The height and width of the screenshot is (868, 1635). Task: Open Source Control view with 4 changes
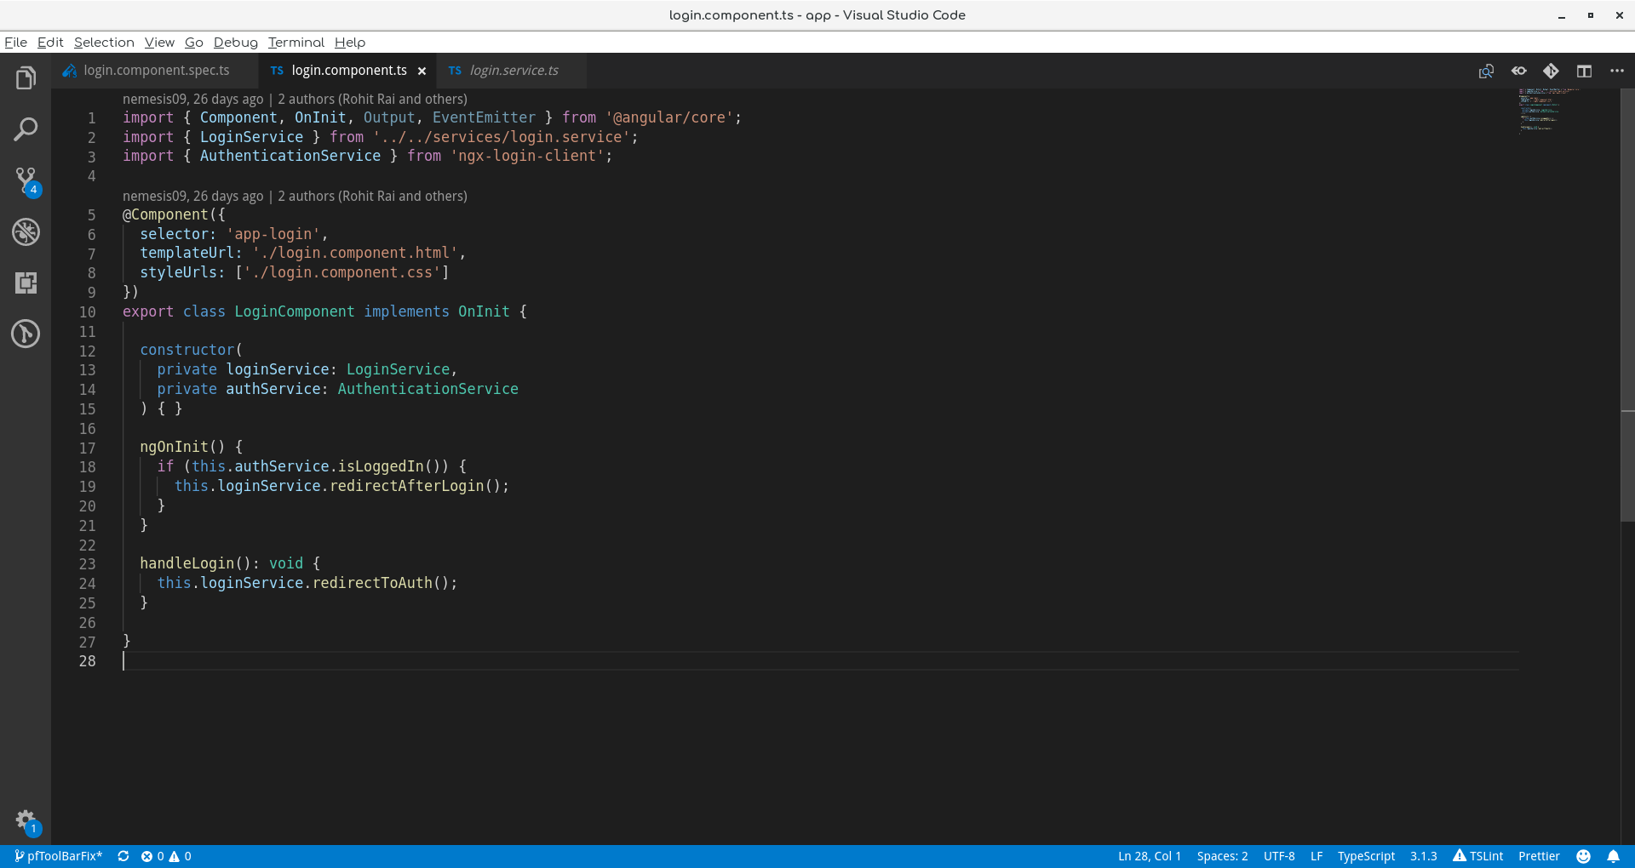point(26,180)
